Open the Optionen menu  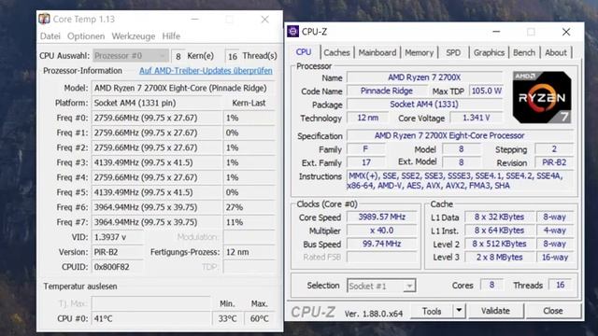click(86, 36)
